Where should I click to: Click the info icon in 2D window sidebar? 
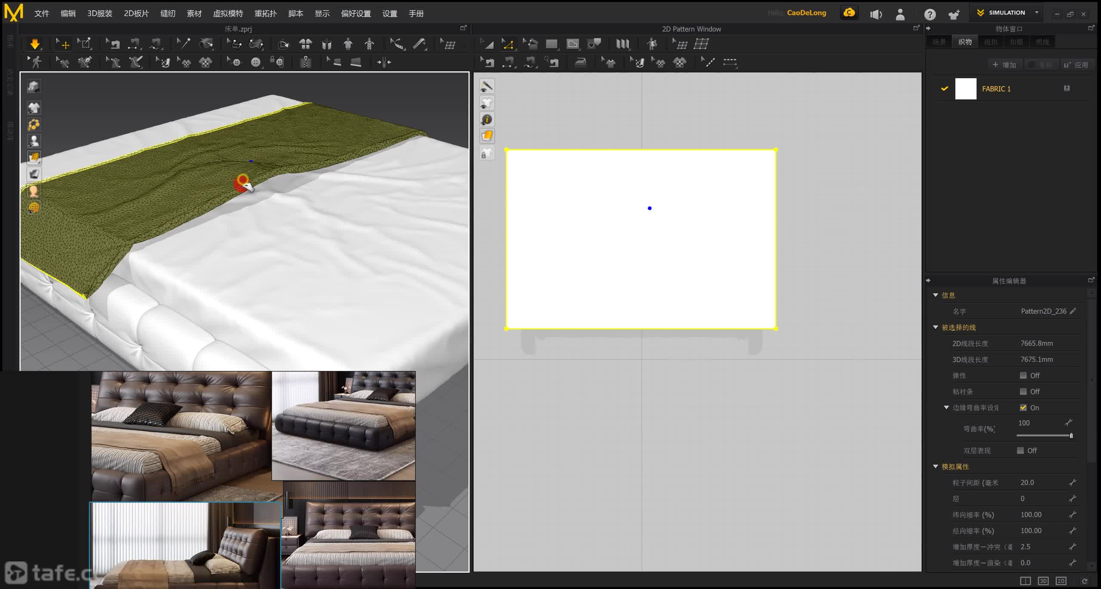pos(487,120)
